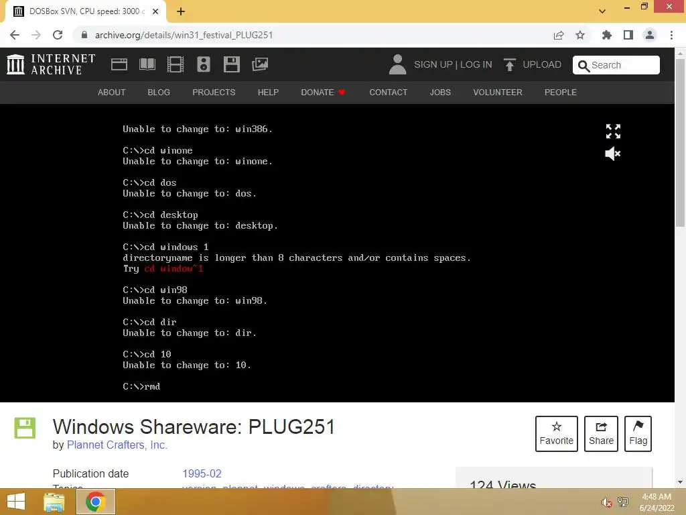Open the Video film strip icon

[176, 64]
